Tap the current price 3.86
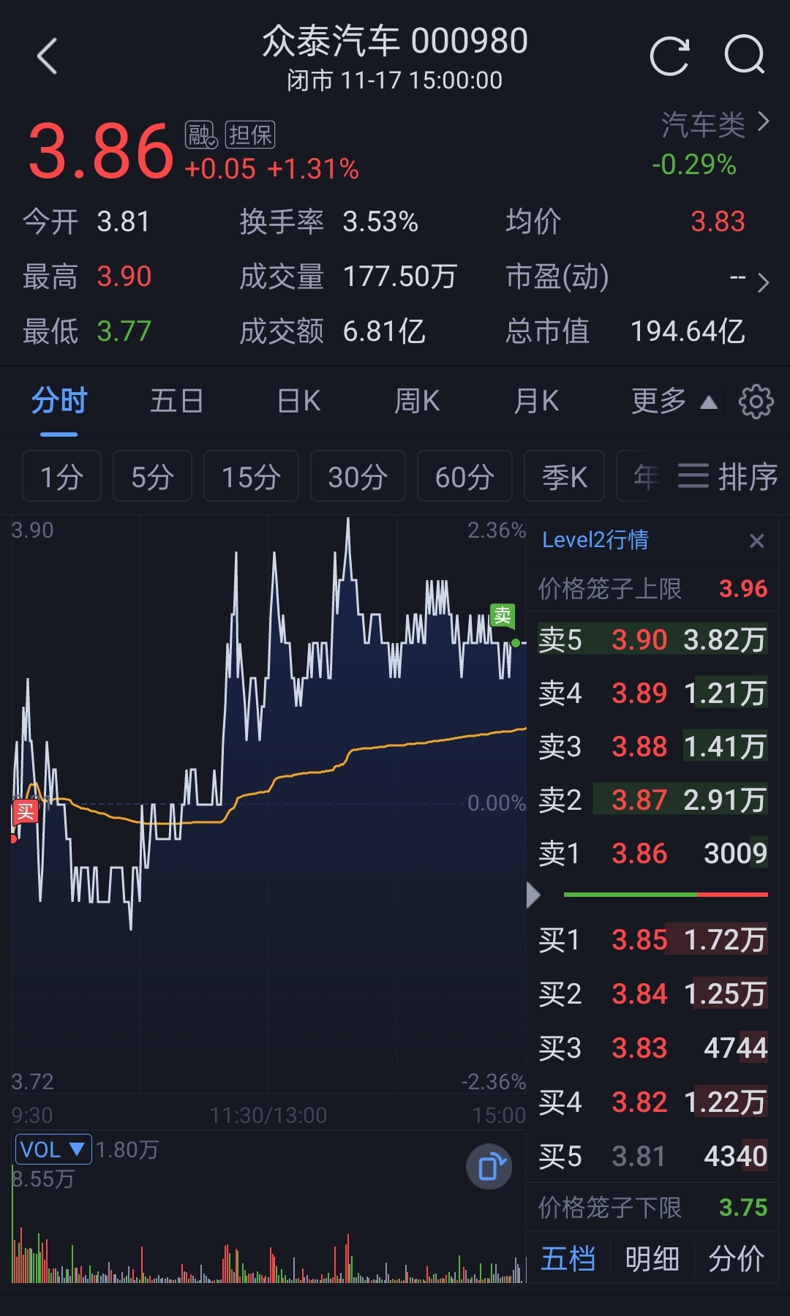The height and width of the screenshot is (1316, 790). [101, 151]
